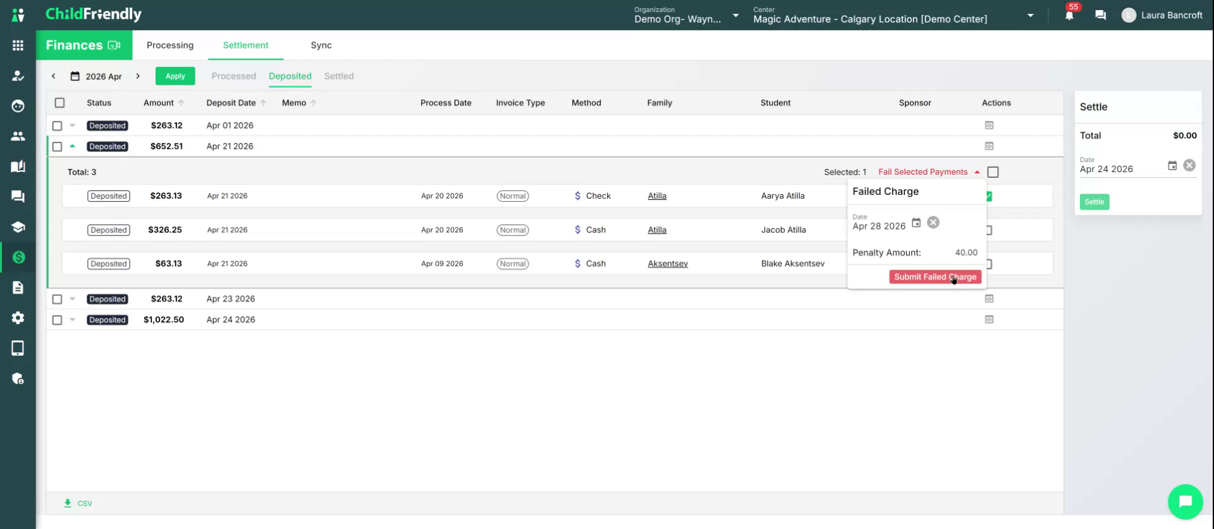The height and width of the screenshot is (529, 1214).
Task: Clear the Settle panel date
Action: [1189, 165]
